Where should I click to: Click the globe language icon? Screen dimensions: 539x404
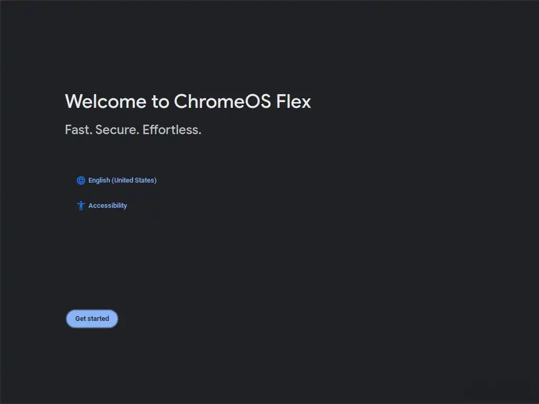coord(81,180)
